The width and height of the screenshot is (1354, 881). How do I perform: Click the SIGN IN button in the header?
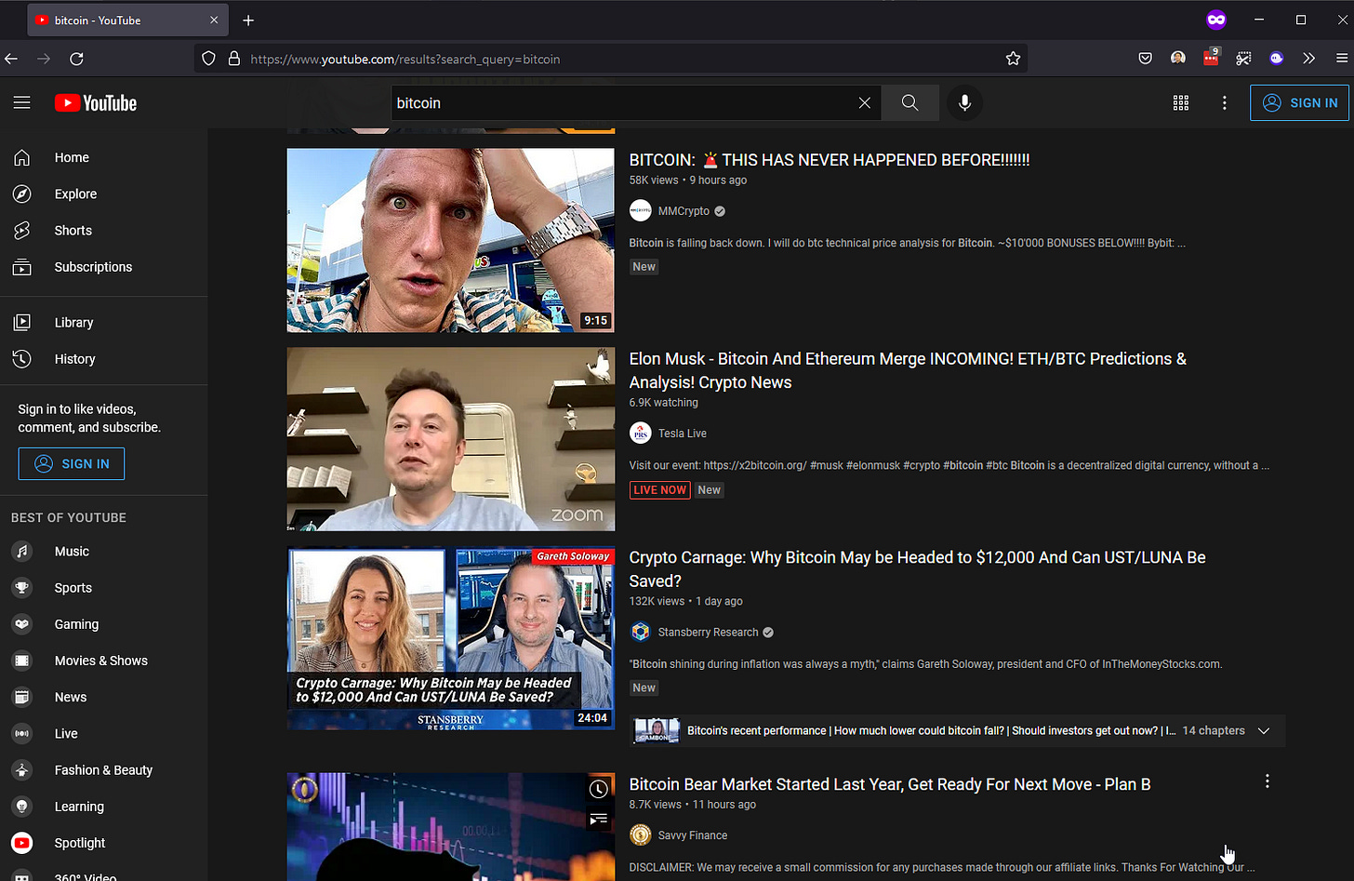1299,103
